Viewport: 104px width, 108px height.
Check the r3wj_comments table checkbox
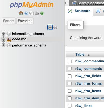pyautogui.click(x=70, y=69)
